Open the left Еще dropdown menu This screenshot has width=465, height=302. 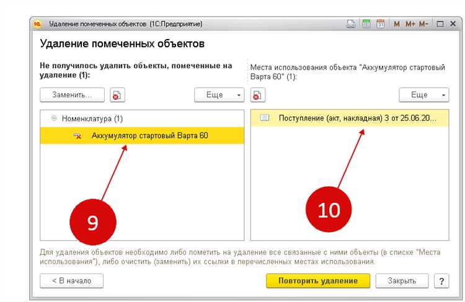point(219,95)
